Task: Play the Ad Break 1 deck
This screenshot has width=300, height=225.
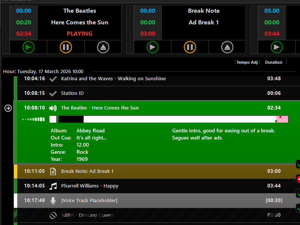Action: click(153, 47)
